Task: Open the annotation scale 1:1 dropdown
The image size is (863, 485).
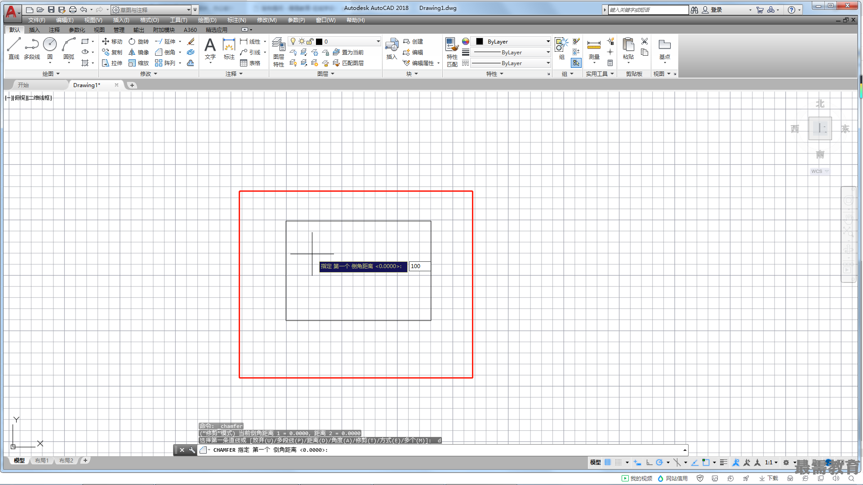Action: click(771, 462)
